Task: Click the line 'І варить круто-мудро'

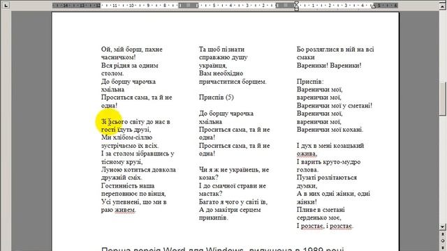Action: pyautogui.click(x=328, y=162)
